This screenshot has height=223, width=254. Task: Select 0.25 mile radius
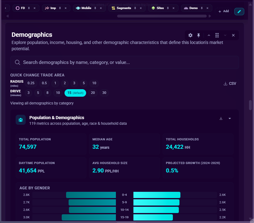tap(31, 83)
